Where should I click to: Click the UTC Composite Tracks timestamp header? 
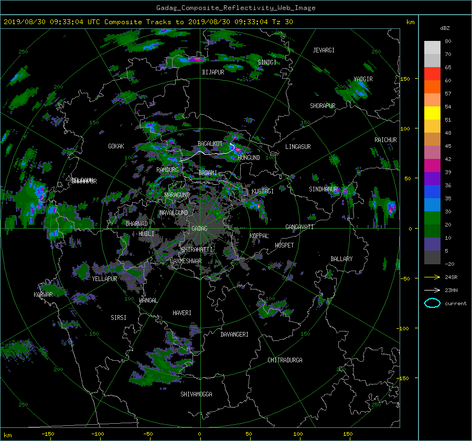coord(148,22)
